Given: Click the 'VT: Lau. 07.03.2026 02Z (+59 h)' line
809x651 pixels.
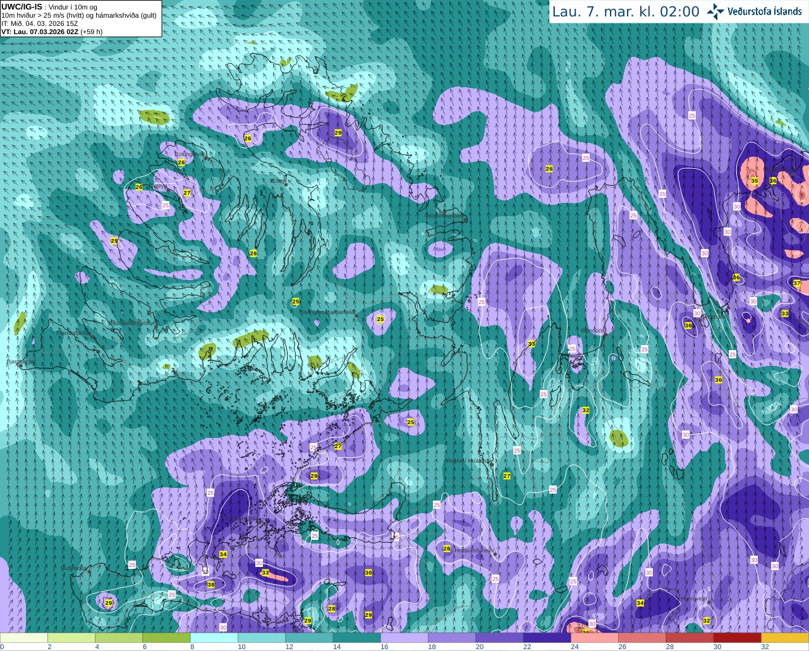Looking at the screenshot, I should click(52, 32).
